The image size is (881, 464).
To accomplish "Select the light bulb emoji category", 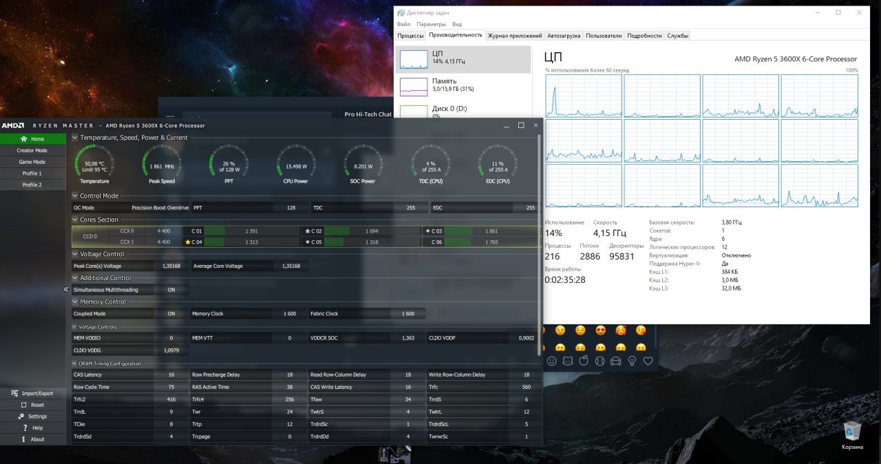I will 632,361.
